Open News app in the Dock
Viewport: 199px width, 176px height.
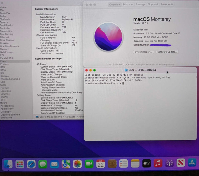click(181, 163)
